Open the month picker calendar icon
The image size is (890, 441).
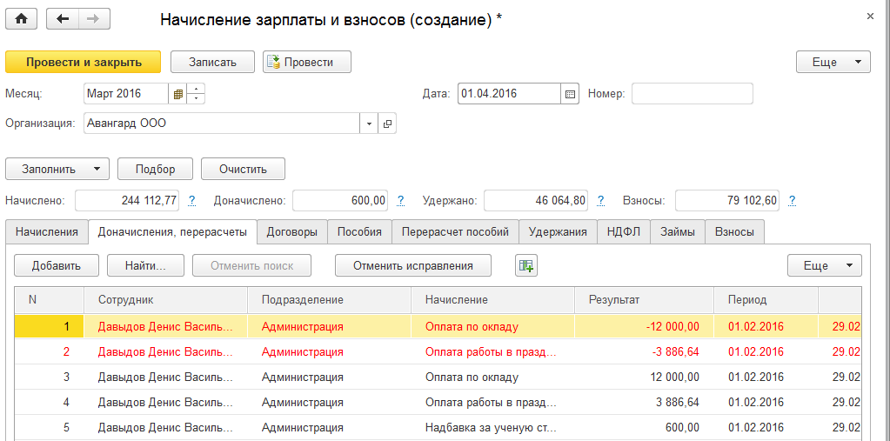pos(177,94)
